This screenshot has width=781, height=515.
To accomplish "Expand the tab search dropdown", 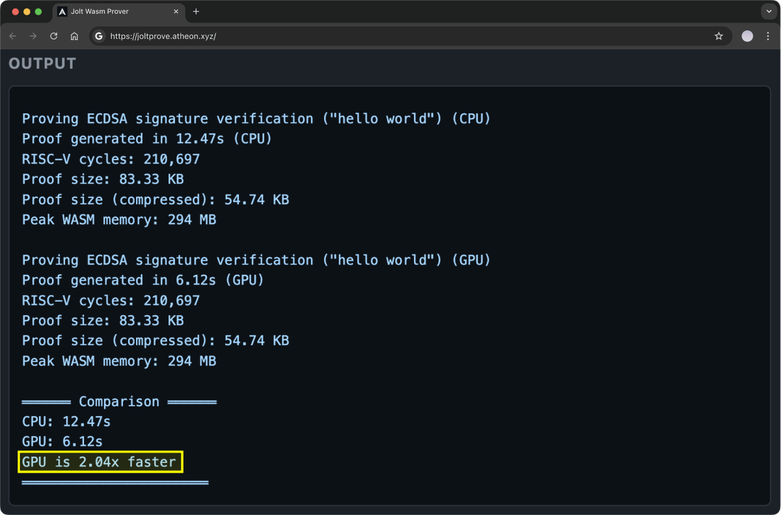I will (x=769, y=12).
